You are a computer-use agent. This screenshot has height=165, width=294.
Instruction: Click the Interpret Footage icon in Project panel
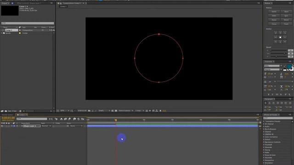2,111
